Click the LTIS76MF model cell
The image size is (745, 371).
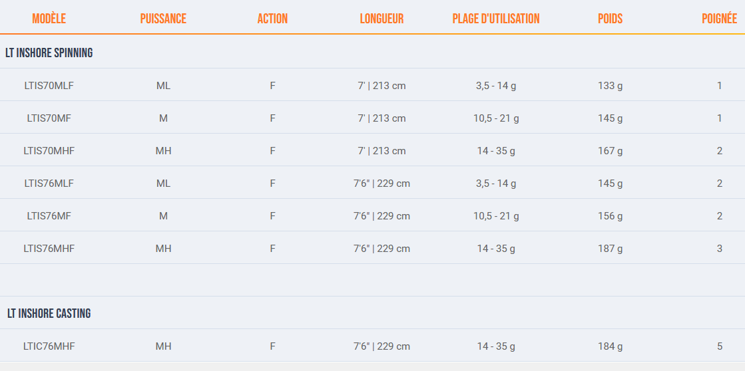(x=49, y=216)
